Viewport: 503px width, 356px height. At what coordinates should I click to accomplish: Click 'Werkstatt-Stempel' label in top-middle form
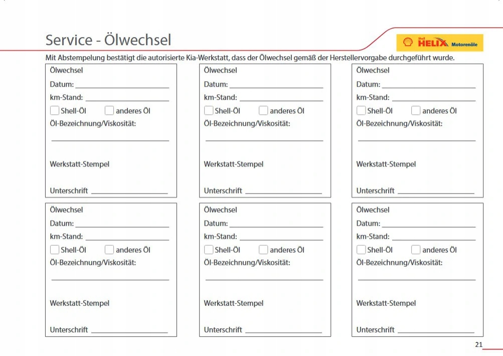(234, 164)
